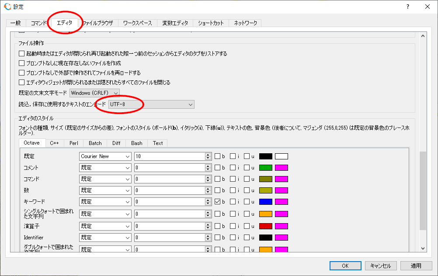
Task: Uncheck bold checkbox for キーワード row
Action: 218,202
